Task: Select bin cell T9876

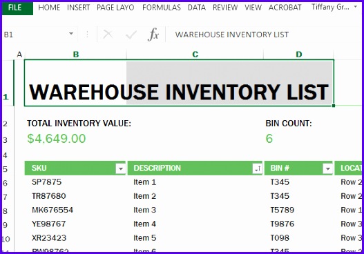Action: pos(282,224)
